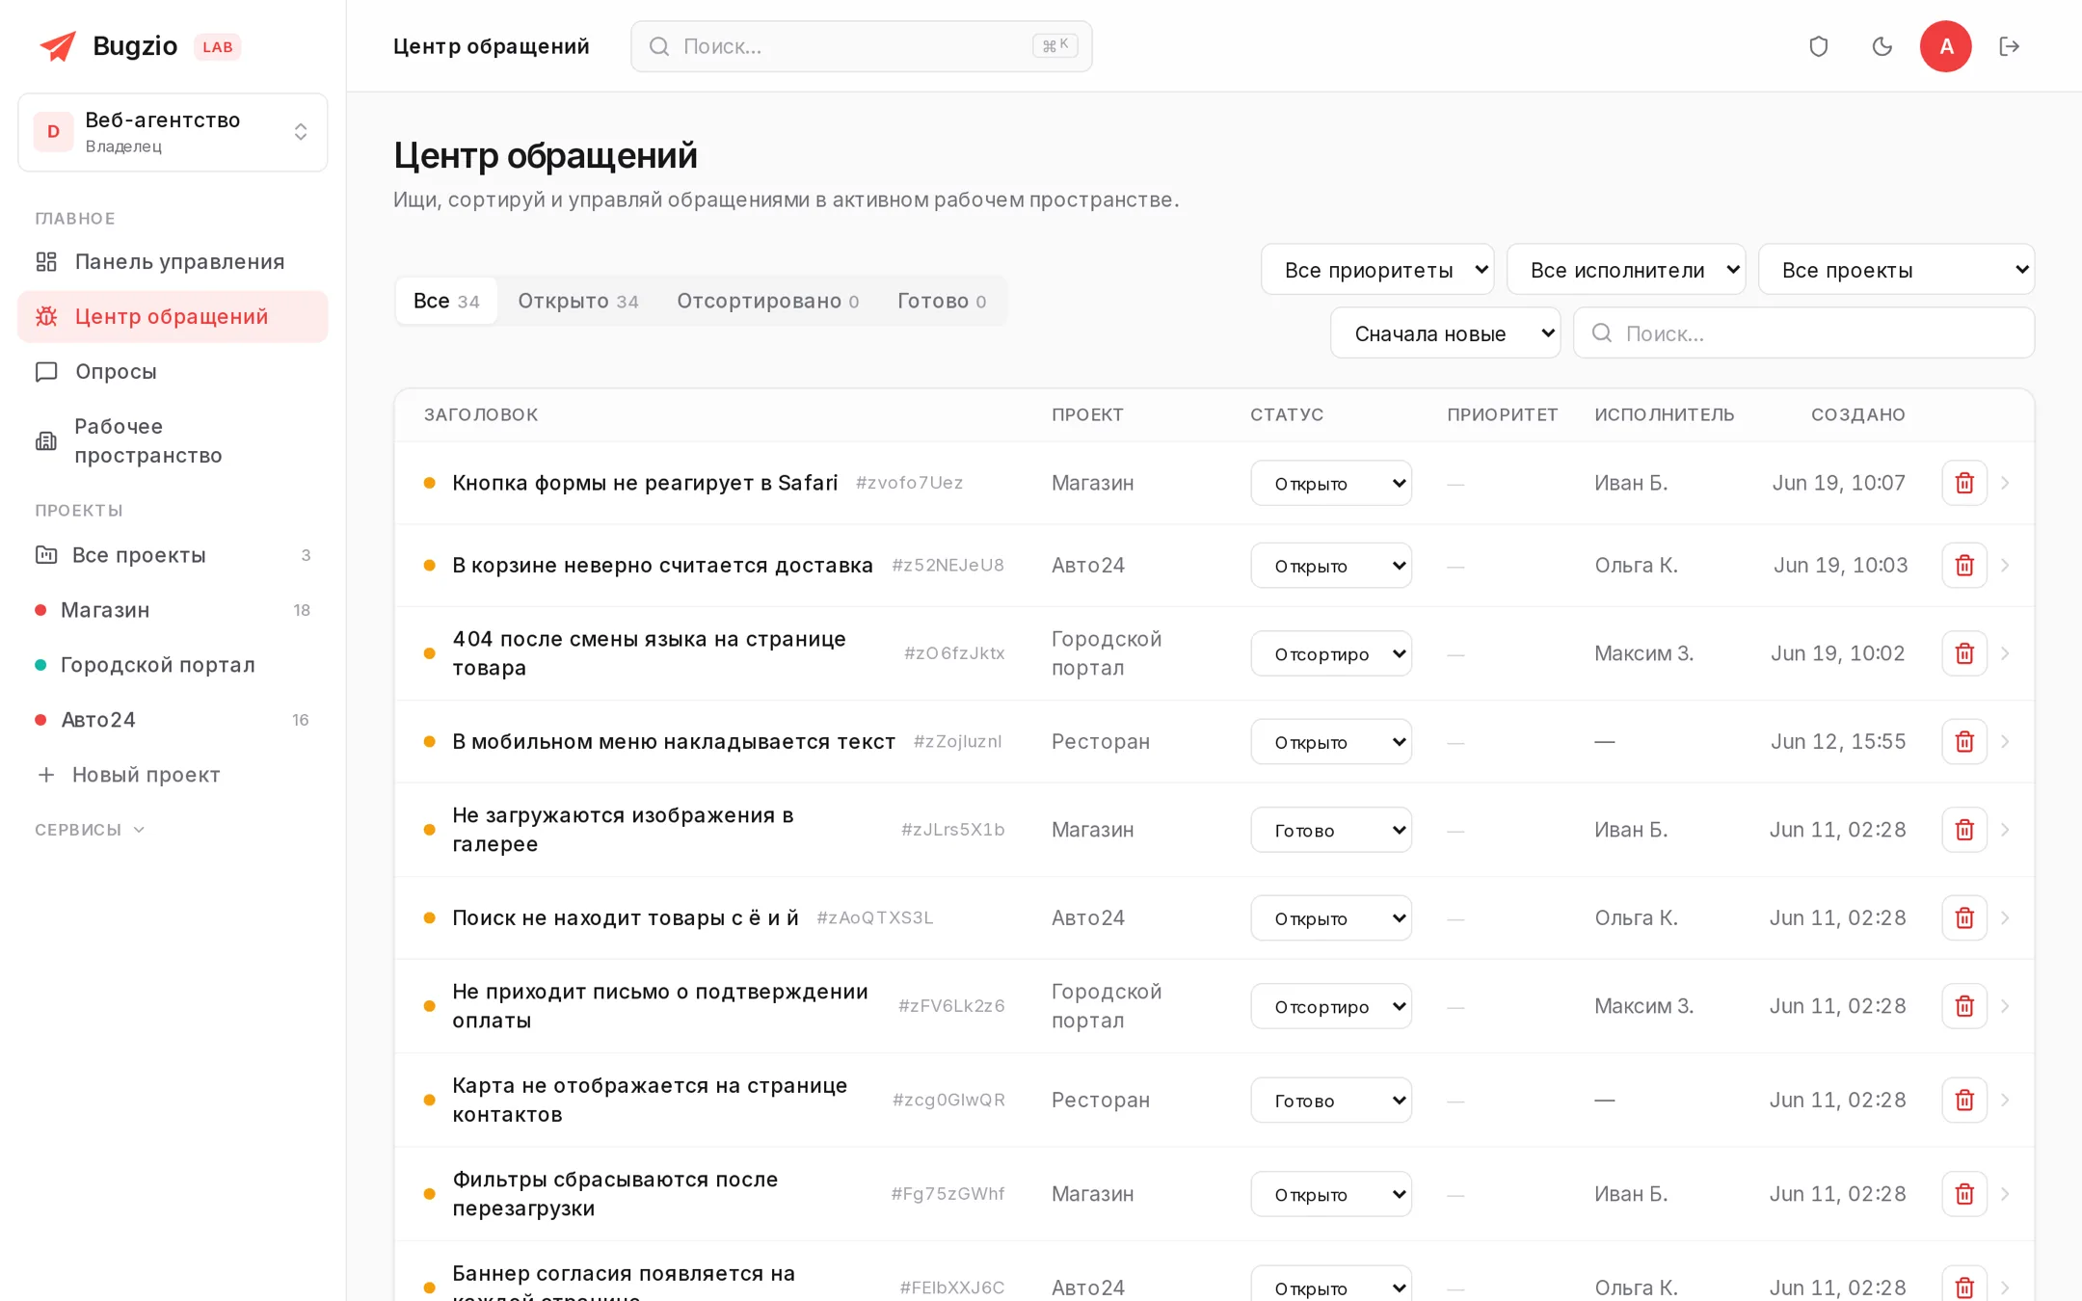Delete the payment confirmation email ticket
Screen dimensions: 2082x1301
[1963, 1006]
